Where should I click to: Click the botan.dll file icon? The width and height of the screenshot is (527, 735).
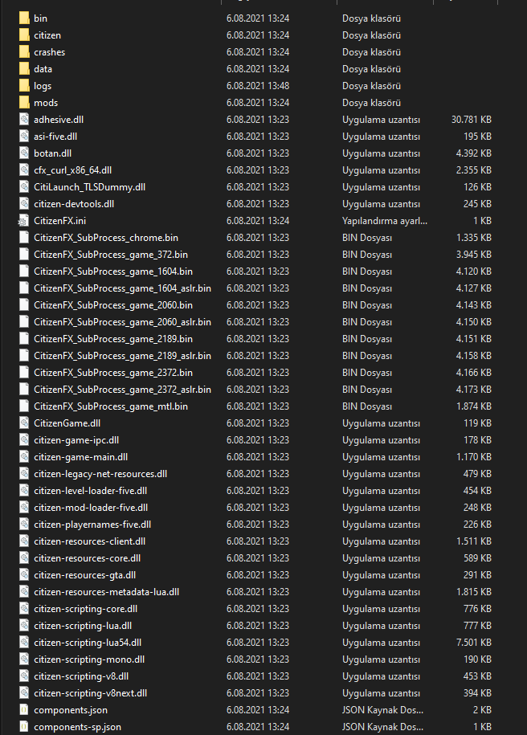[24, 153]
